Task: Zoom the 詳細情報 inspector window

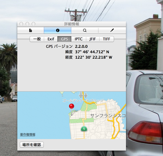Action: coord(33,24)
